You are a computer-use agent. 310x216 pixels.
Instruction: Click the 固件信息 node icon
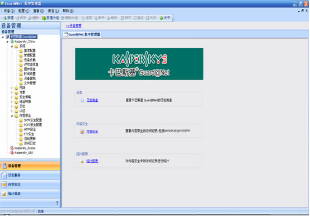(21, 69)
